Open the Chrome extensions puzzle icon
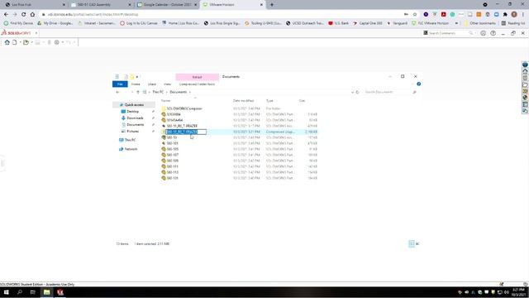The height and width of the screenshot is (298, 529). (505, 15)
